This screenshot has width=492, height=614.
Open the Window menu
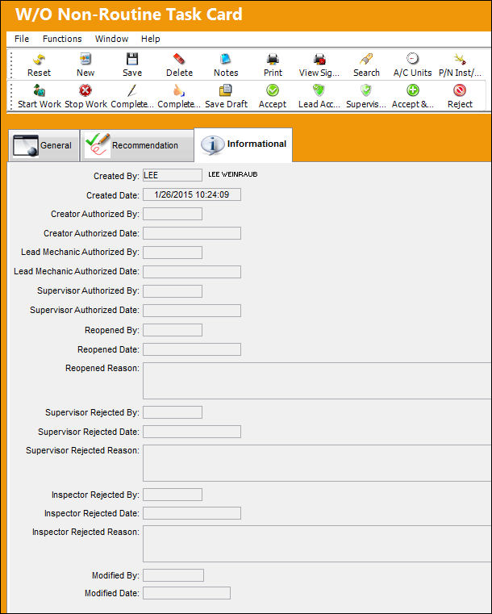(x=111, y=39)
